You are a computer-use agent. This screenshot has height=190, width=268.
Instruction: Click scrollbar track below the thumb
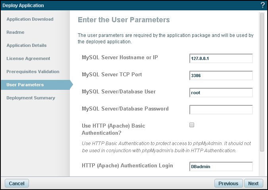pos(262,163)
